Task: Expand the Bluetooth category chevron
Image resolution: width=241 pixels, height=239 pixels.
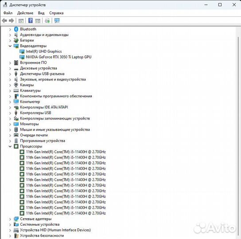Action: pos(10,29)
